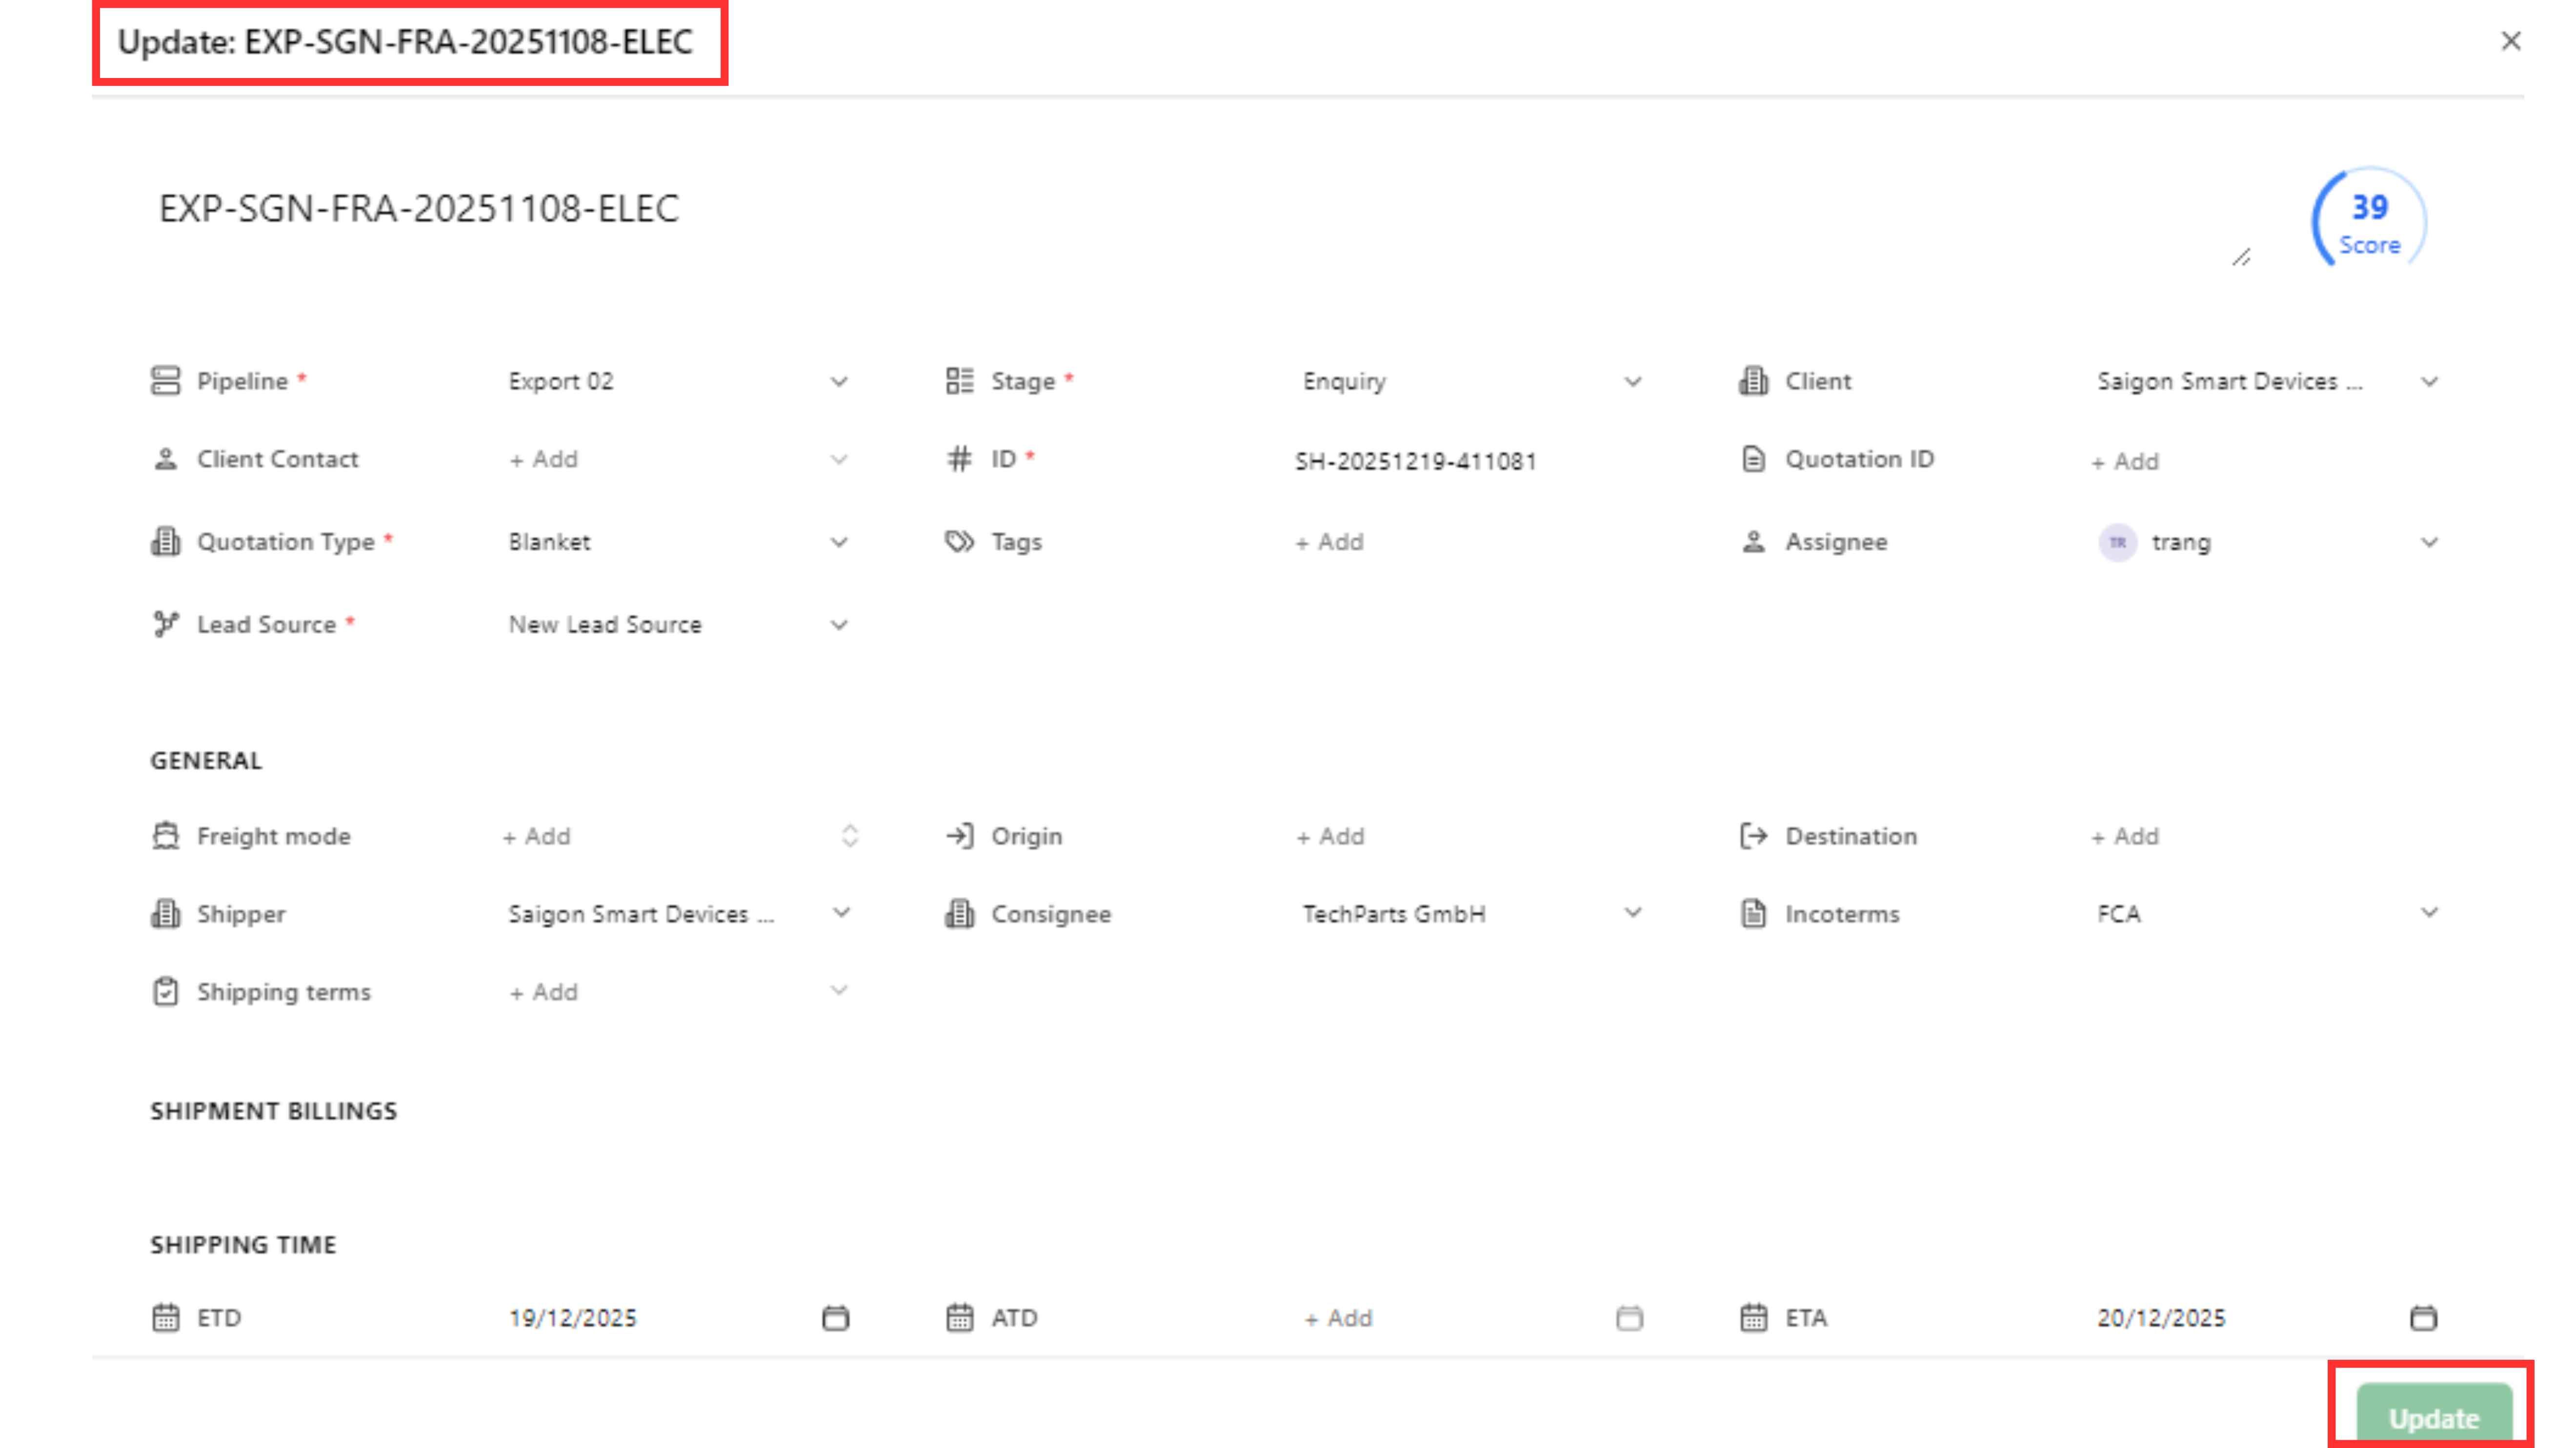Click + Add next to Quotation ID
Screen dimensions: 2576x1448
pyautogui.click(x=2125, y=462)
